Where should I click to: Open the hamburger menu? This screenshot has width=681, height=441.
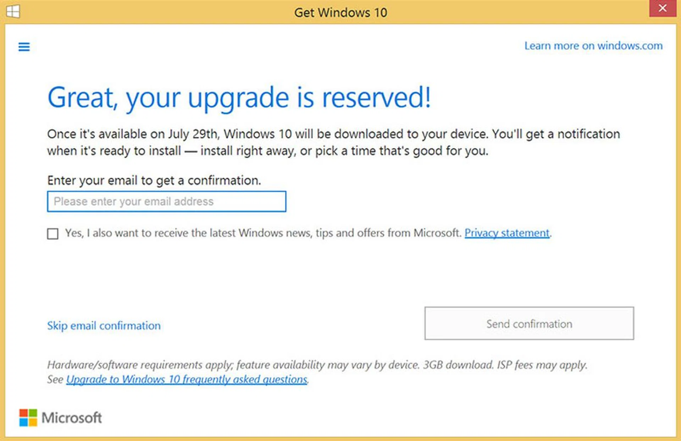(x=24, y=47)
